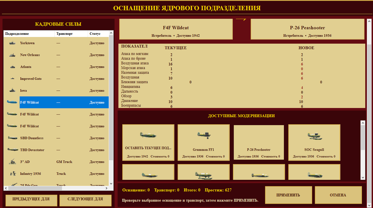373x208 pixels.
Task: Select the SBD Dauntless aircraft icon
Action: point(12,138)
